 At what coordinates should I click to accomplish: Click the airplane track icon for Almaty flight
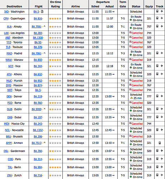point(162,26)
